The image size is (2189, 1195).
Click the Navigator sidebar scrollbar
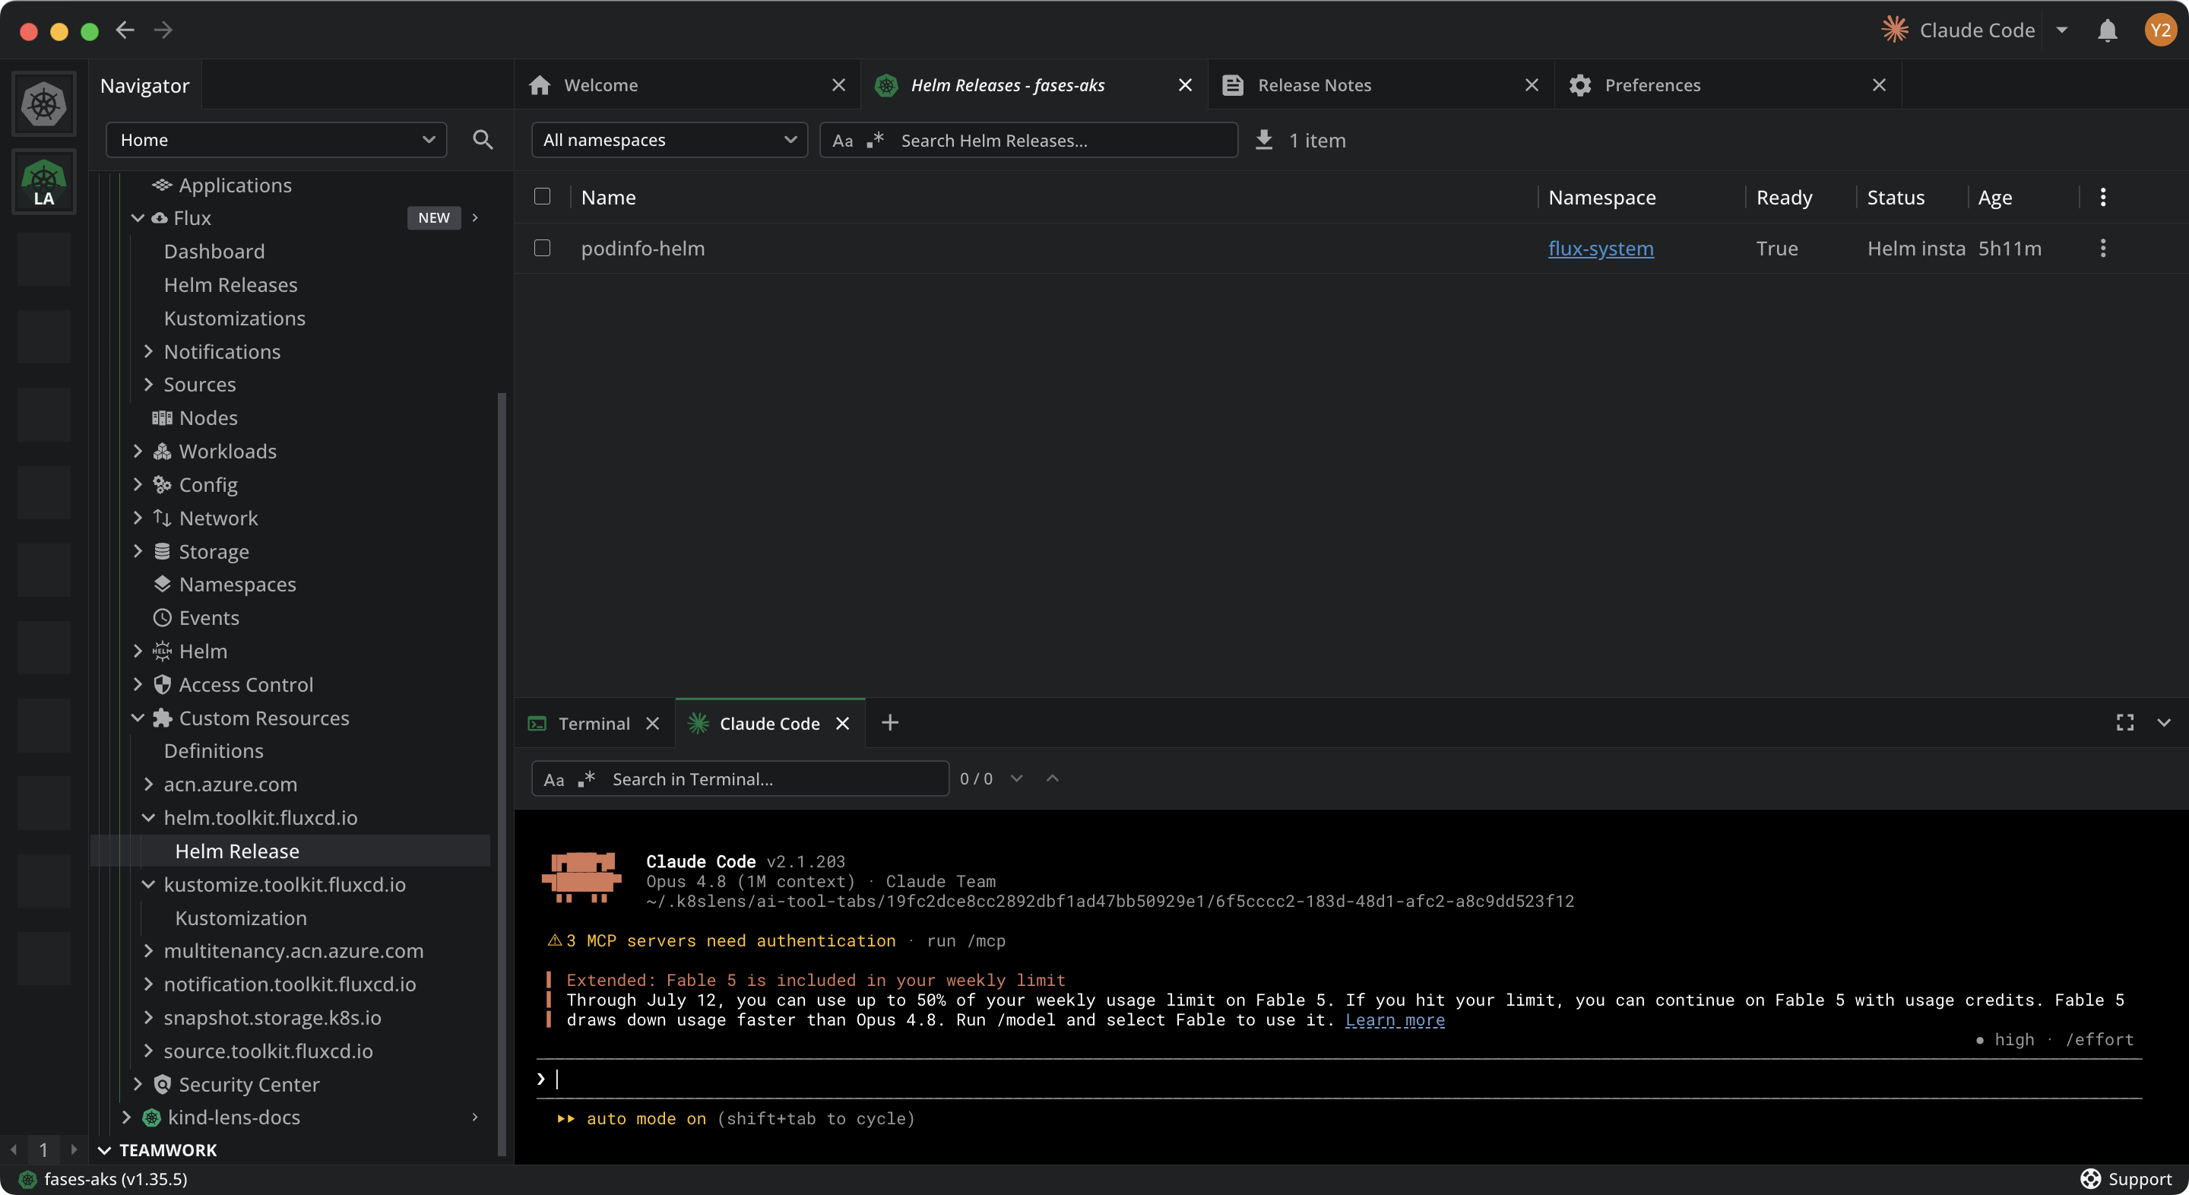pos(502,773)
